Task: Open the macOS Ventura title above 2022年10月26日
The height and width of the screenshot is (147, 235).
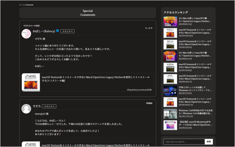Action: (x=195, y=31)
